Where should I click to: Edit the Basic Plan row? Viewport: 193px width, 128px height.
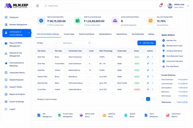pos(148,57)
